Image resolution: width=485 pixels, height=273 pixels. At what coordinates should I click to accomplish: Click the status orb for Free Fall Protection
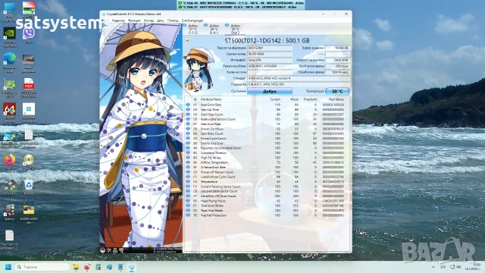click(188, 215)
